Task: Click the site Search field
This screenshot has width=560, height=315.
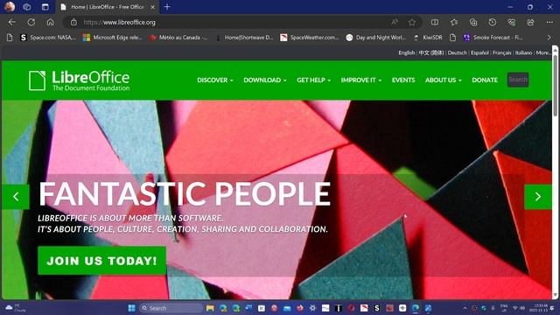Action: pos(518,80)
